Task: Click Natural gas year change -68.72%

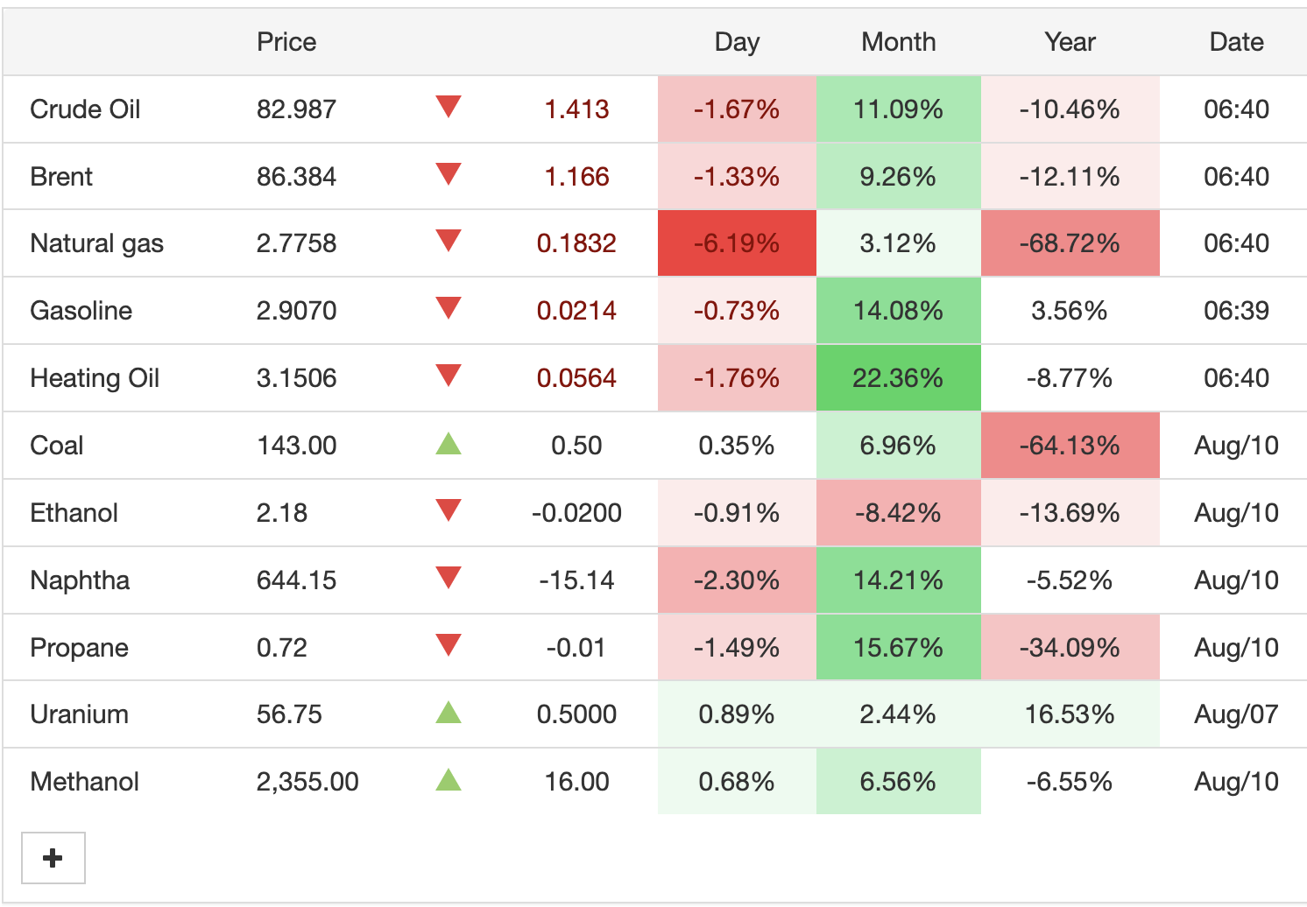Action: [x=1070, y=243]
